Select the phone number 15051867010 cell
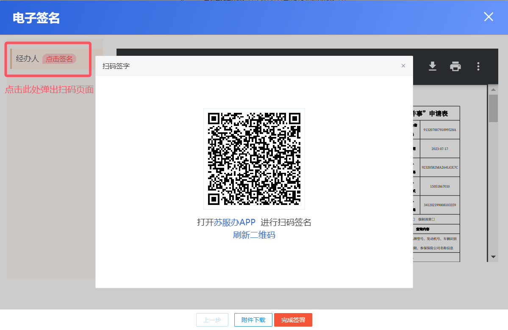Screen dimensions: 508x330 [440, 186]
